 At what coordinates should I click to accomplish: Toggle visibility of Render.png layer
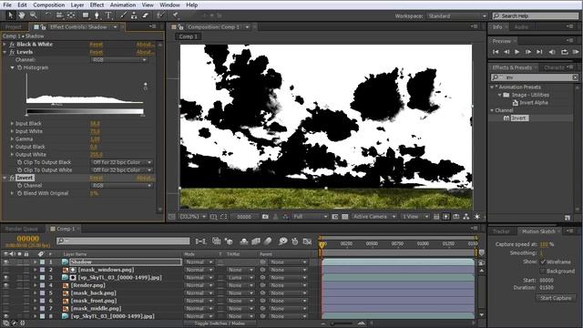5,285
